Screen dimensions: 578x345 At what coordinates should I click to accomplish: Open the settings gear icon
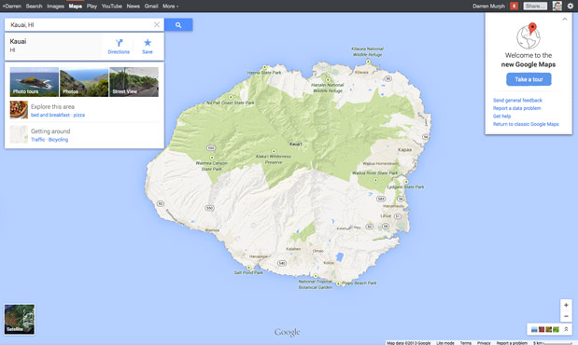coord(571,6)
